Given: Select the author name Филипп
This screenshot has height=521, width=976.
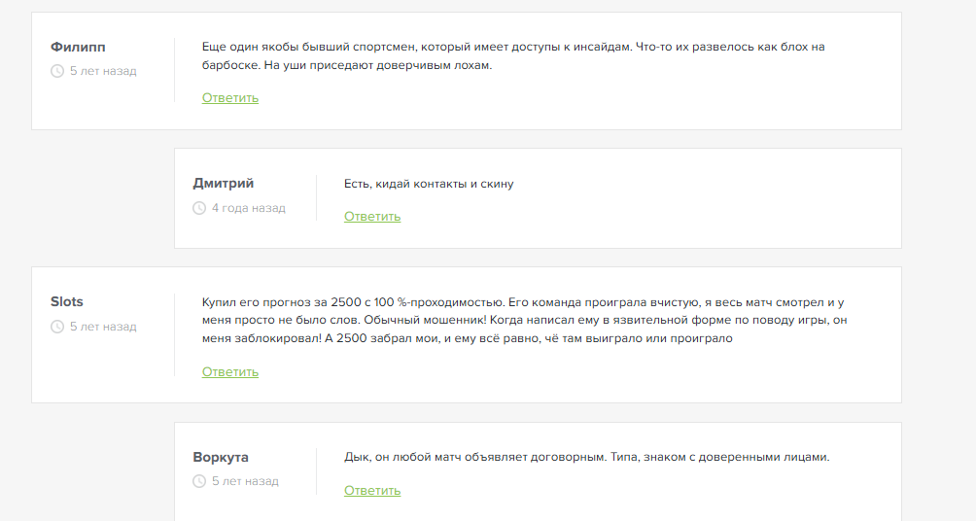Looking at the screenshot, I should pos(78,47).
